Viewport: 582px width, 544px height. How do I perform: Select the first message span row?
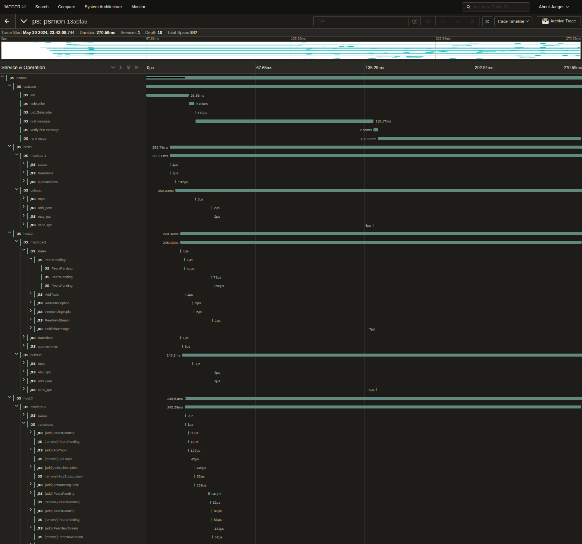click(x=82, y=121)
